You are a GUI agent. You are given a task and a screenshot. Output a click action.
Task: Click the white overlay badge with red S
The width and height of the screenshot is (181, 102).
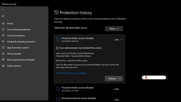(154, 77)
